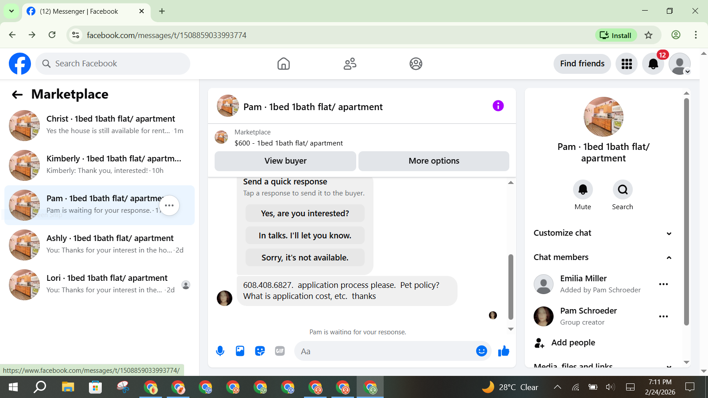This screenshot has width=708, height=398.
Task: Click View buyer button
Action: pyautogui.click(x=285, y=161)
